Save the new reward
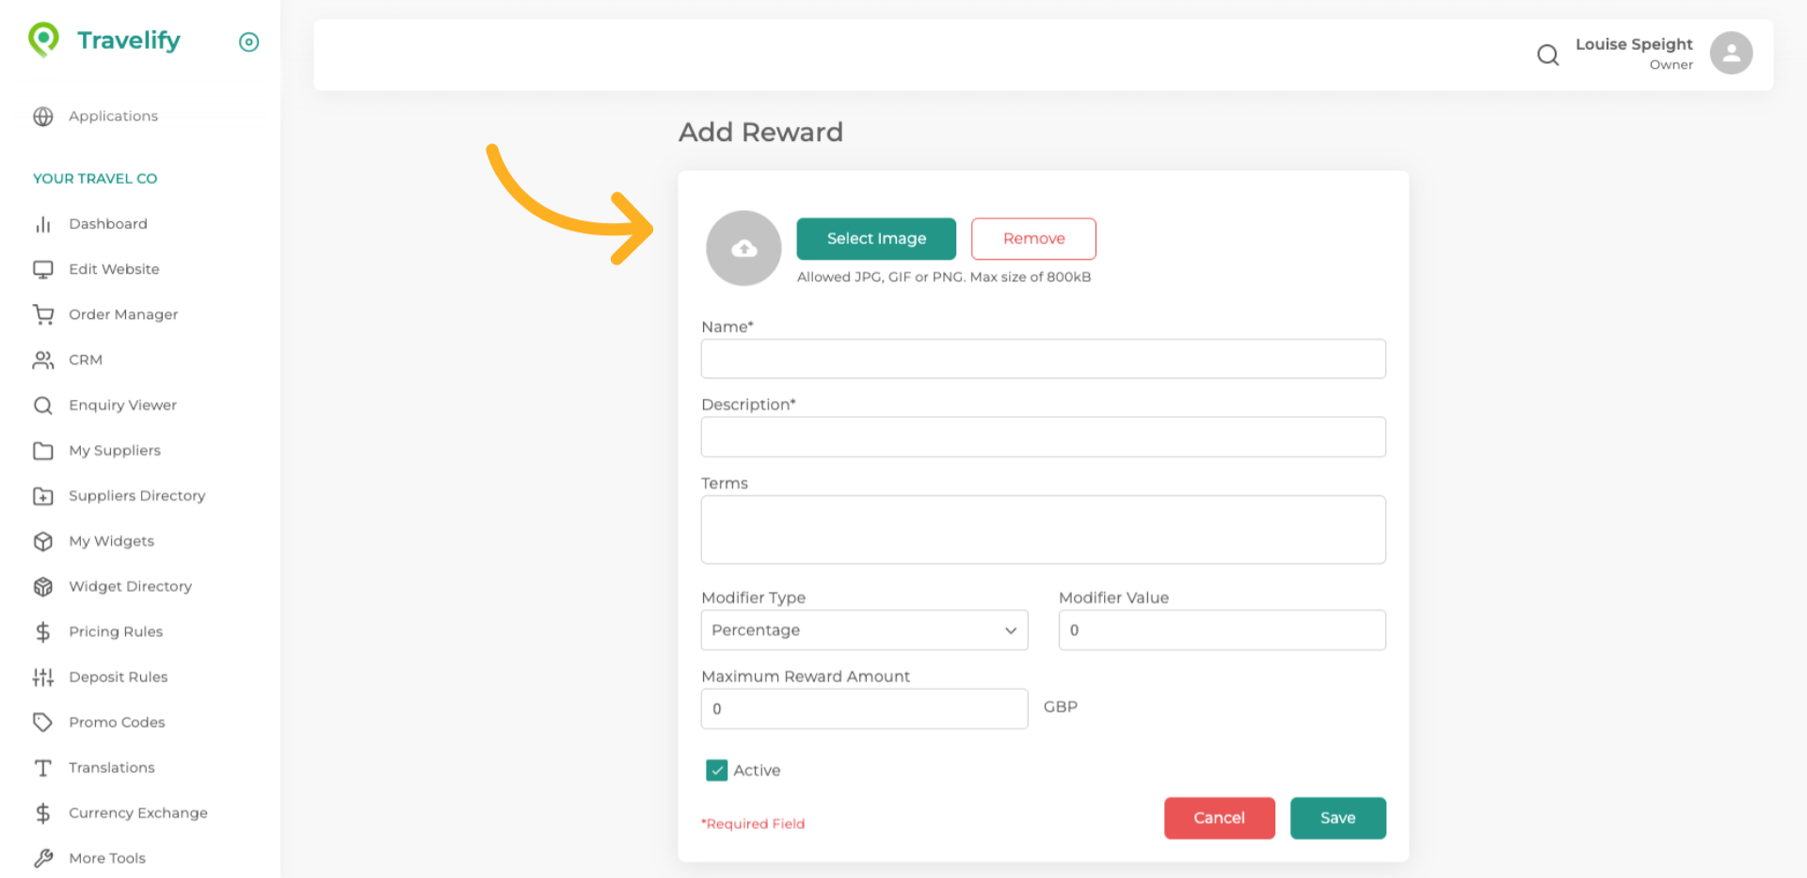Screen dimensions: 1807x878 [1337, 818]
